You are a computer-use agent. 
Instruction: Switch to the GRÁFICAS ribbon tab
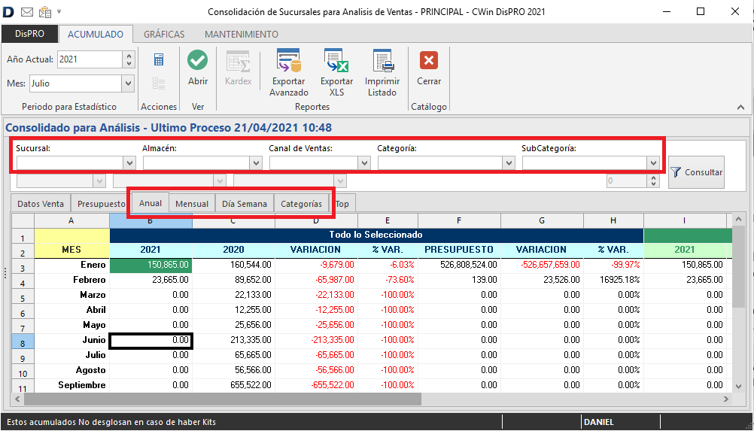pyautogui.click(x=164, y=34)
